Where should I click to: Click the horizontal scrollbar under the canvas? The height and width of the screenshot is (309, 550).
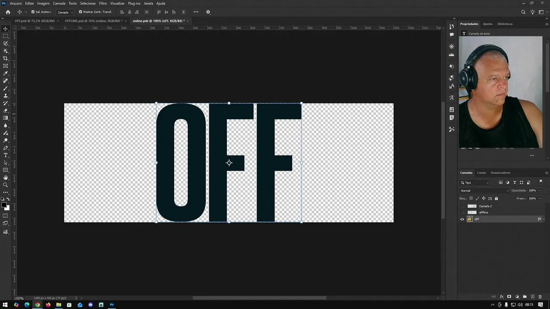point(259,298)
